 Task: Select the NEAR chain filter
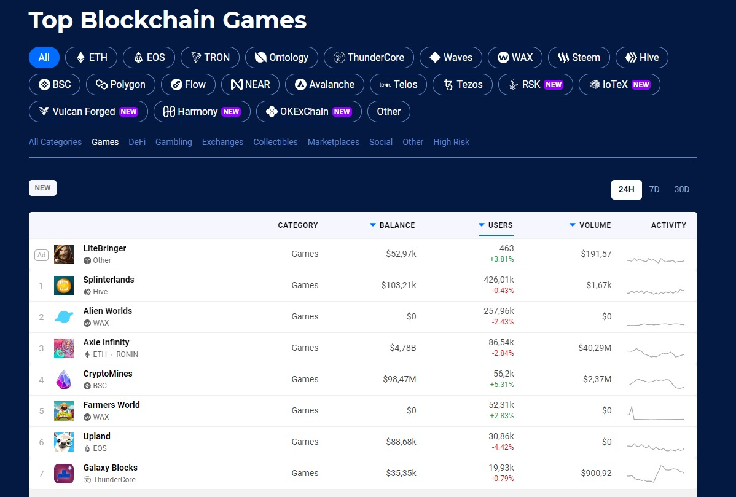coord(250,85)
